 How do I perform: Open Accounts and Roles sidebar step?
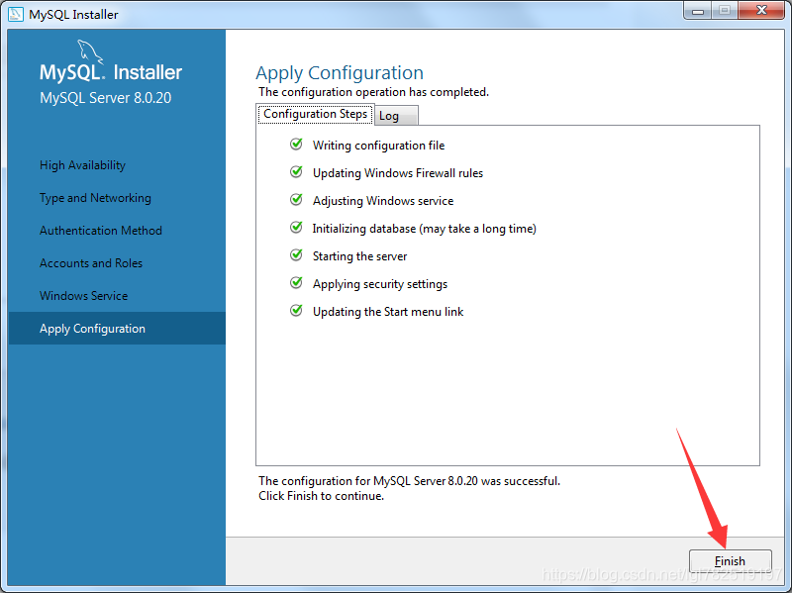pos(91,263)
